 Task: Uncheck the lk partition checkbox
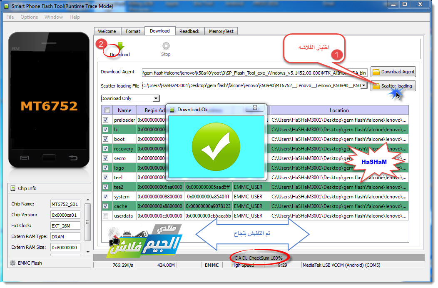(x=106, y=130)
